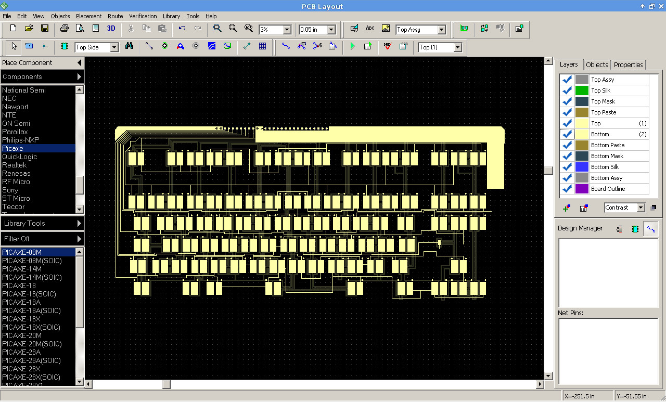The height and width of the screenshot is (402, 666).
Task: Toggle the Board Outline layer checkbox
Action: pos(567,188)
